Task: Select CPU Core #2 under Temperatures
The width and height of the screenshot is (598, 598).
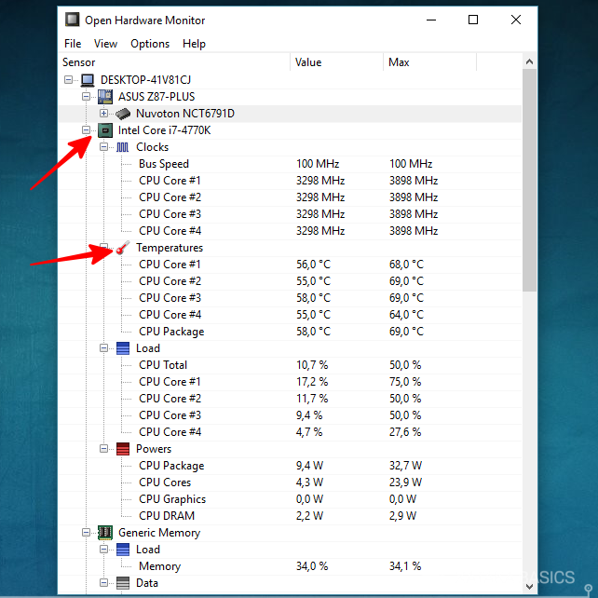Action: [x=290, y=281]
